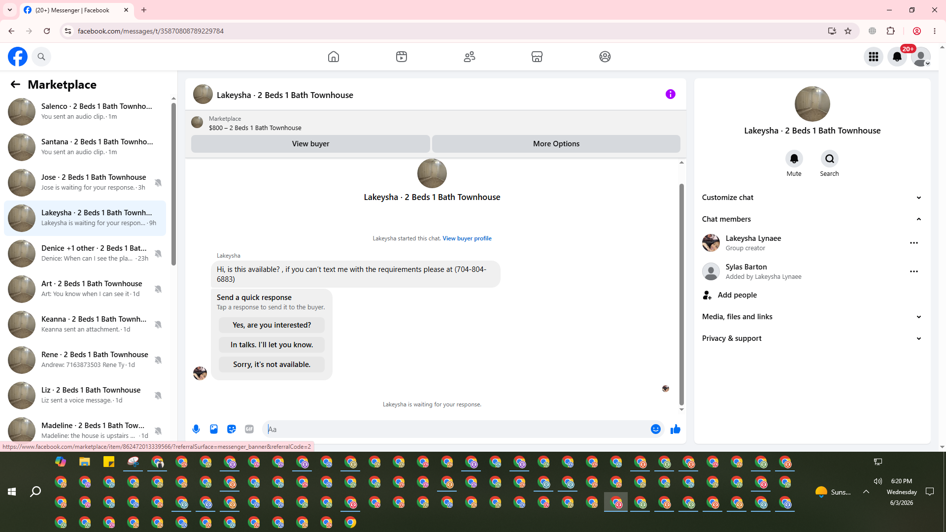The height and width of the screenshot is (532, 946).
Task: Open Windows taskbar search
Action: coord(35,492)
